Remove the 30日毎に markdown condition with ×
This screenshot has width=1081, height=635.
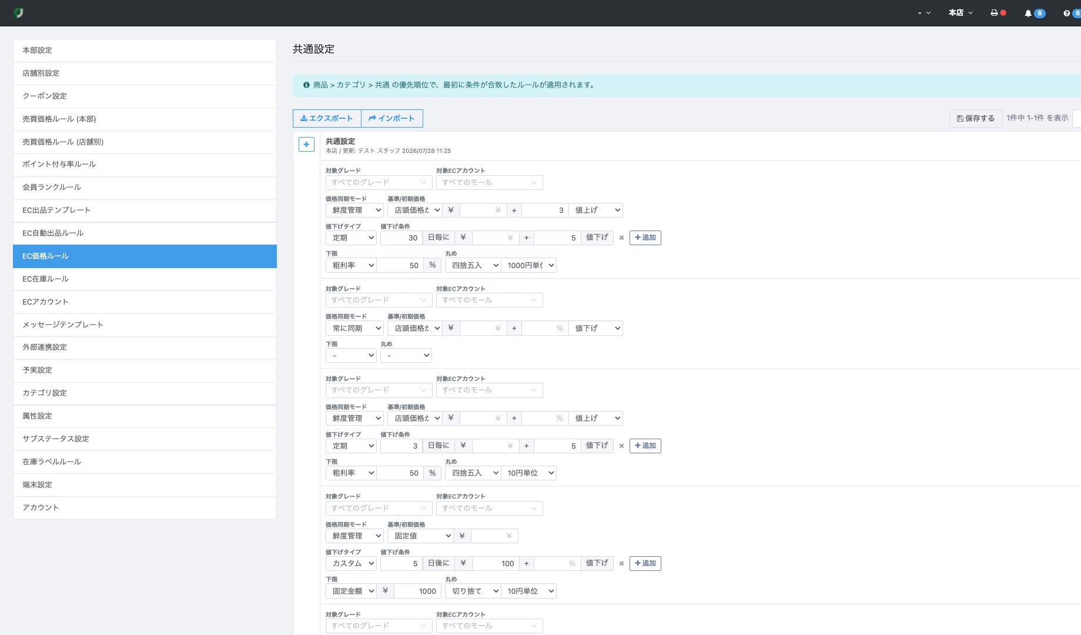tap(621, 238)
